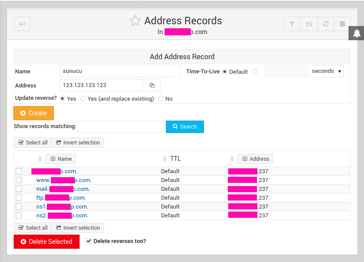Star Address Records page as favorite
Screen dimensions: 364x262
(135, 21)
